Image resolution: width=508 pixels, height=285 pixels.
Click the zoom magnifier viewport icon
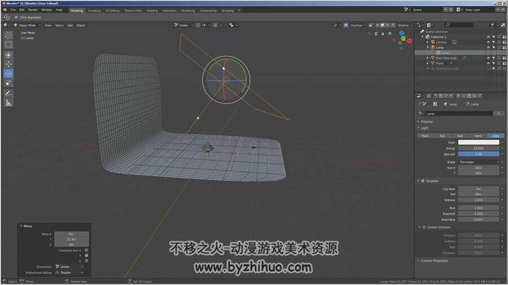[389, 33]
